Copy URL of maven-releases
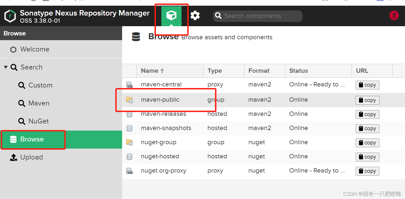This screenshot has height=199, width=405. pos(367,114)
